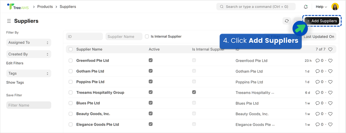Toggle the Is Internal Supplier filter checkbox

[147, 36]
